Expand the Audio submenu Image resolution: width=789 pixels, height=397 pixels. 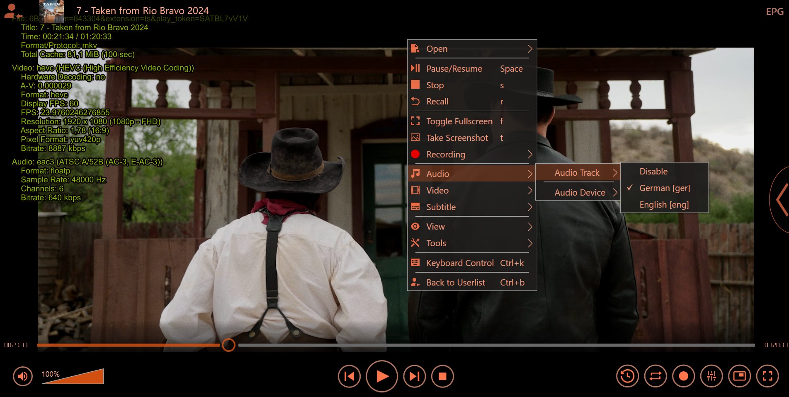click(472, 174)
